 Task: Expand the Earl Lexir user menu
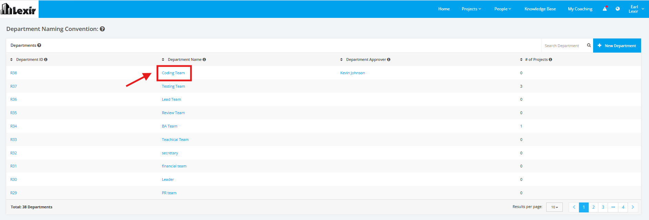click(x=636, y=9)
